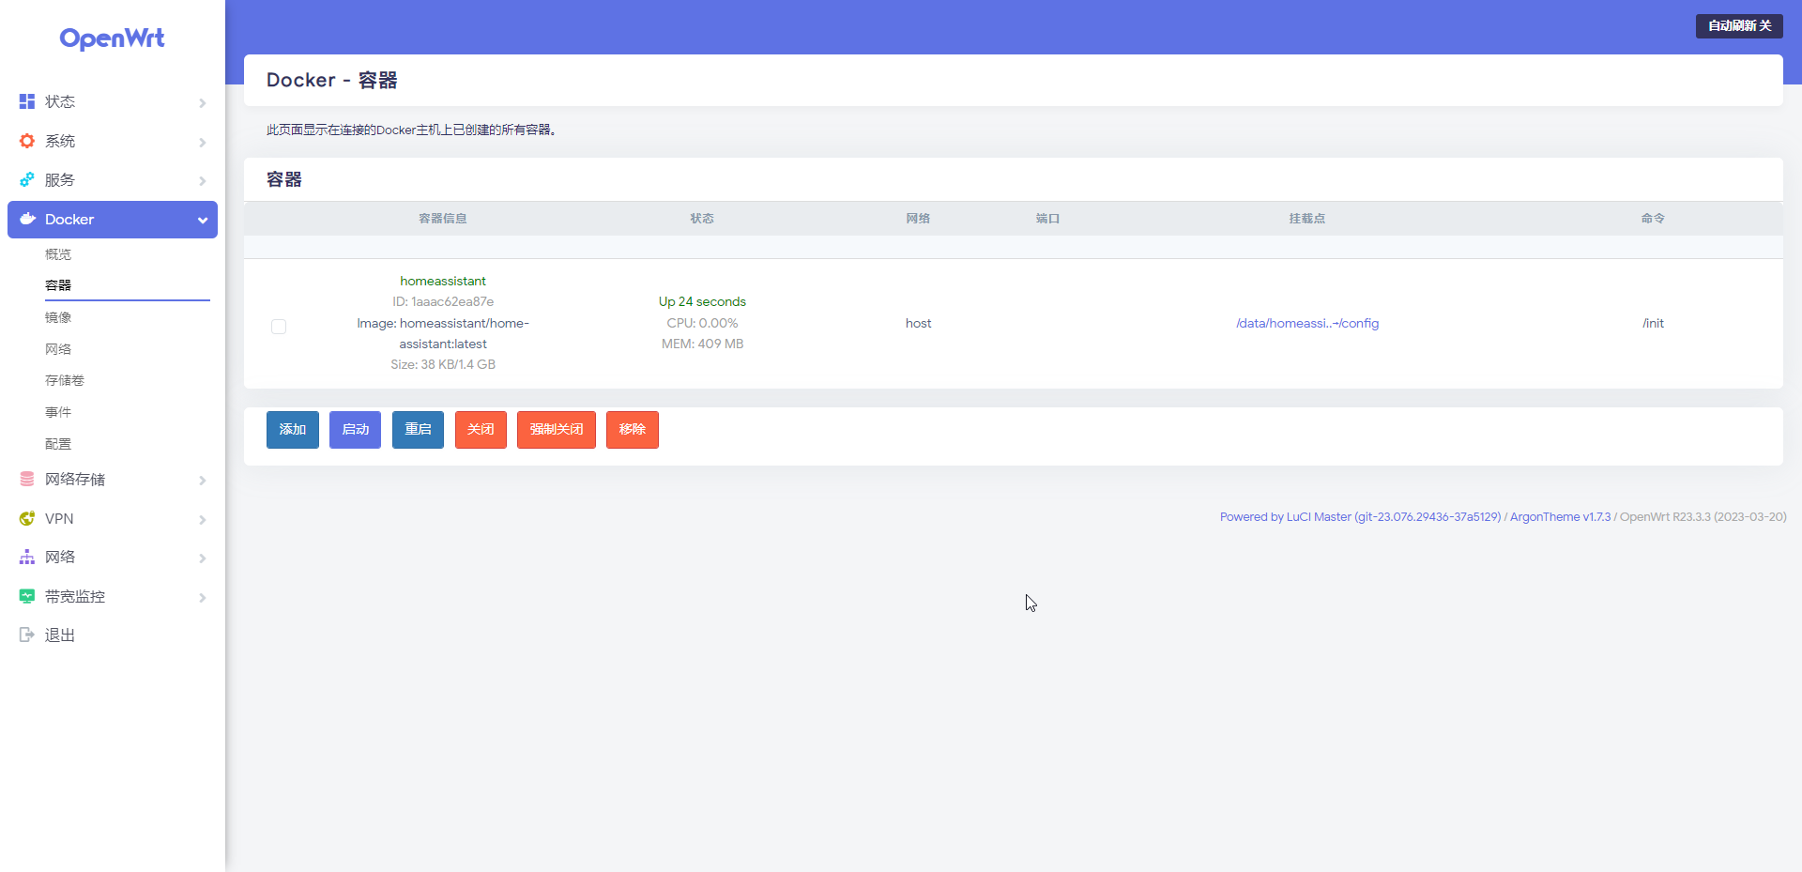Viewport: 1802px width, 872px height.
Task: Click the OpenWrt logo
Action: coord(112,38)
